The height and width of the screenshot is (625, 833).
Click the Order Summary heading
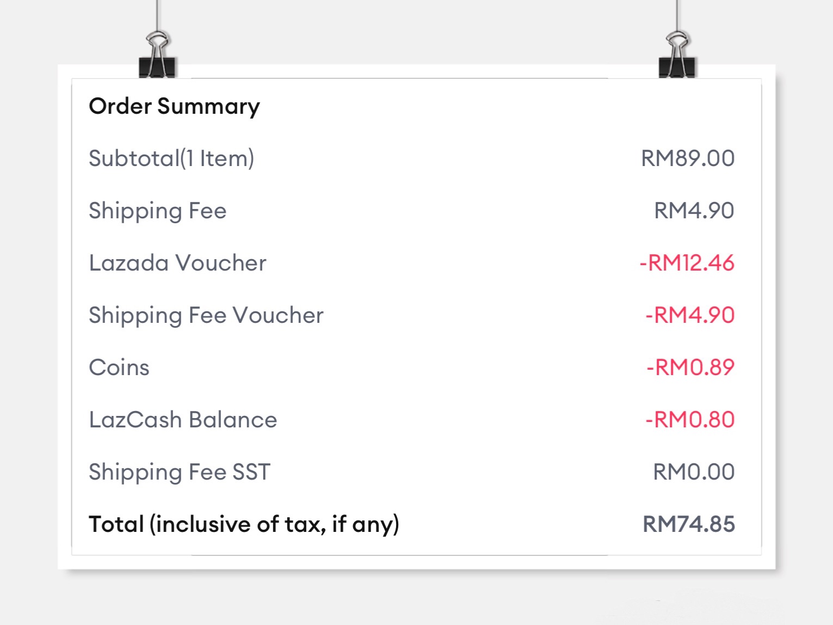[174, 106]
